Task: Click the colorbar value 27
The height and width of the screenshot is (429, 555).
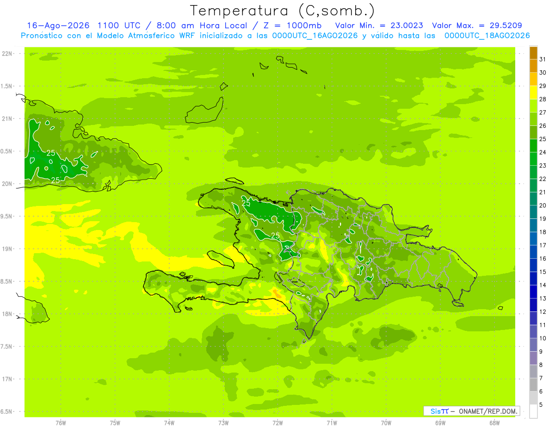Action: pos(543,112)
